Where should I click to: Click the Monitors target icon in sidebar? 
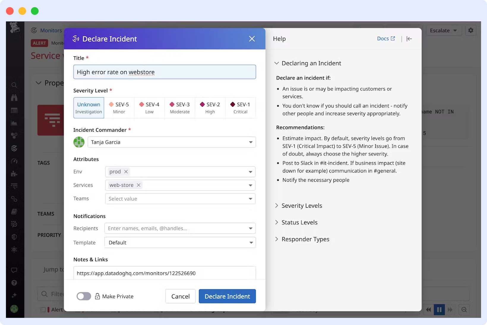[14, 148]
